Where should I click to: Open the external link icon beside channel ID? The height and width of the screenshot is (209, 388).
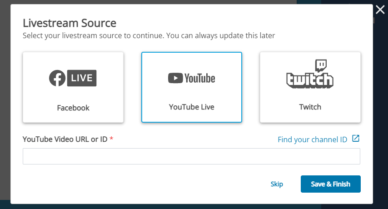[x=356, y=139]
